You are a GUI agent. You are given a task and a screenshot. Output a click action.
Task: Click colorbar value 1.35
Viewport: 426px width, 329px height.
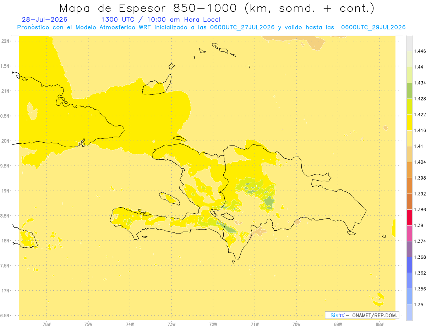tap(419, 305)
